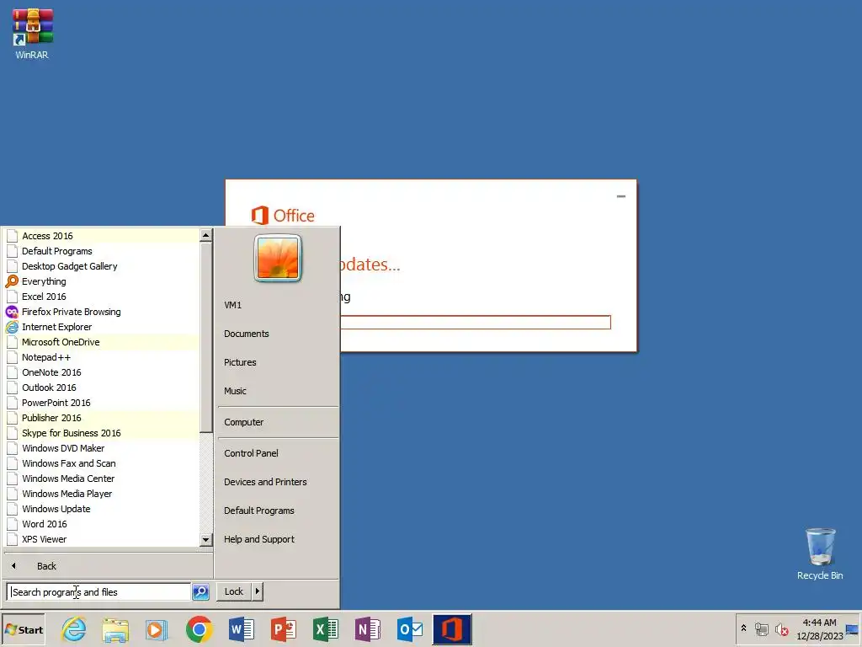Launch PowerPoint 2016 entry
Viewport: 862px width, 647px height.
[102, 403]
